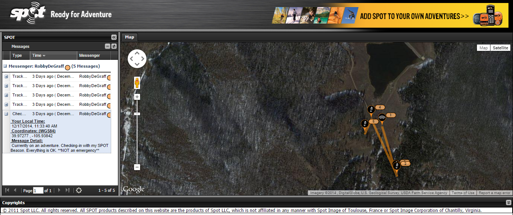The height and width of the screenshot is (215, 513).
Task: Pan the map up
Action: coord(137,53)
